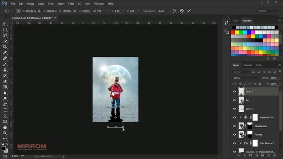283x159 pixels.
Task: Open the Image menu
Action: tap(31, 4)
